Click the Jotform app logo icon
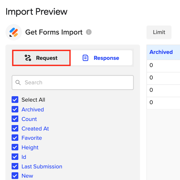The height and width of the screenshot is (180, 180). pos(14,32)
